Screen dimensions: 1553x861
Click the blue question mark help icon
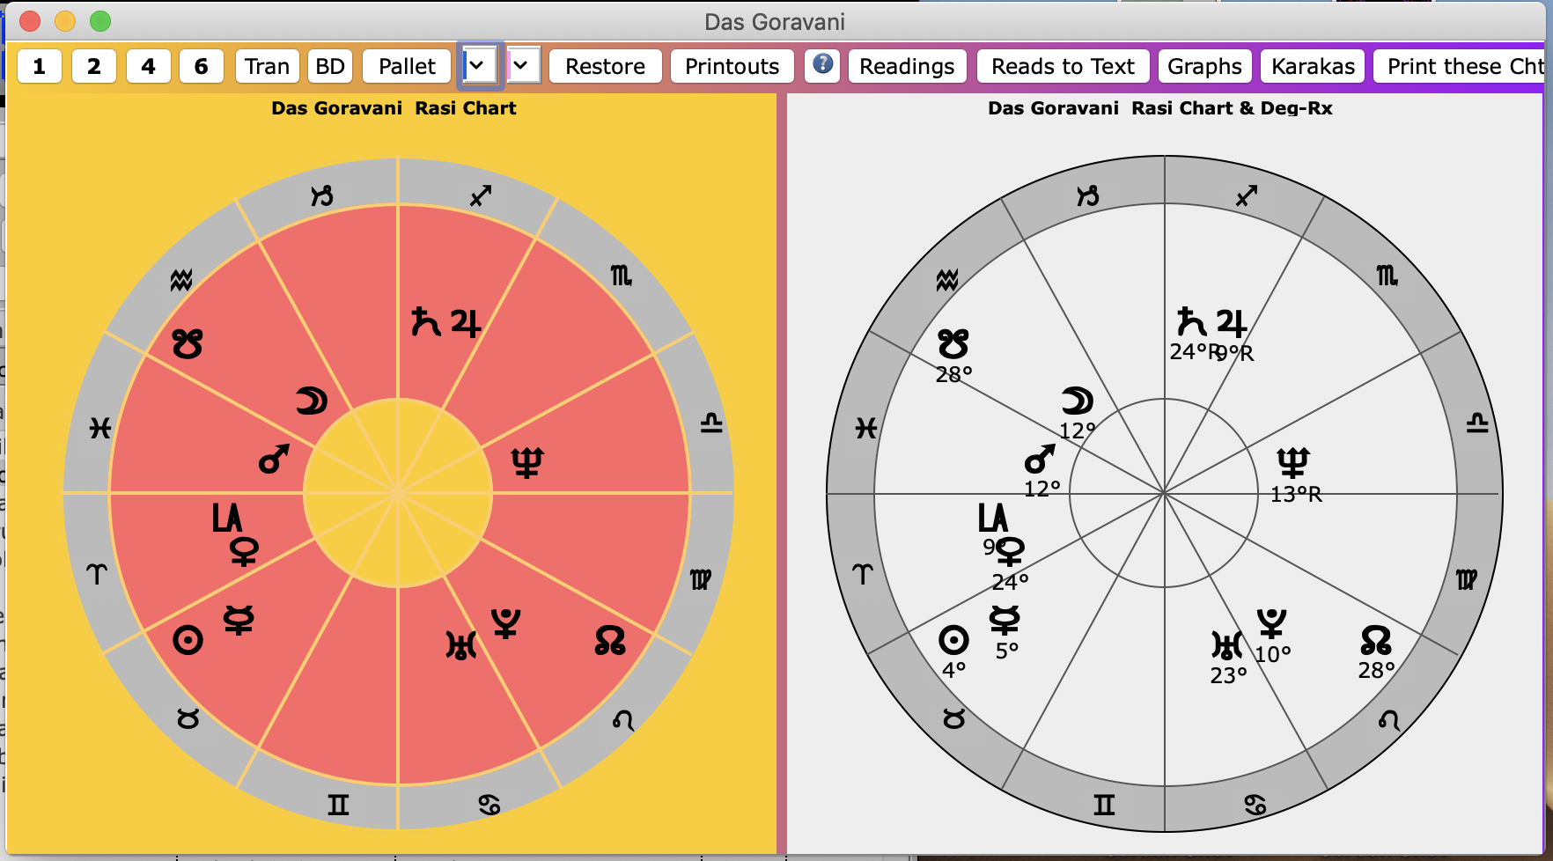(x=822, y=65)
